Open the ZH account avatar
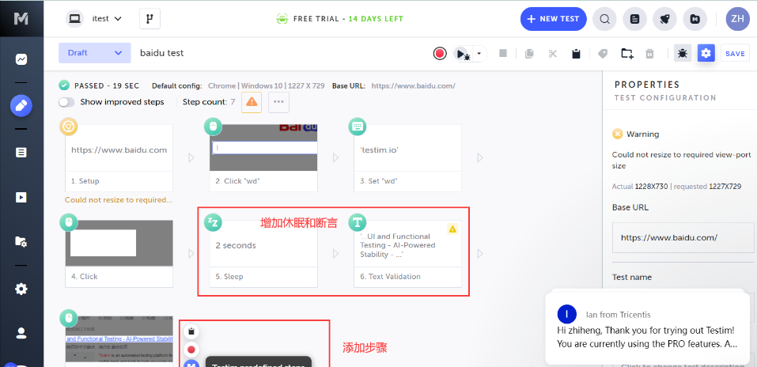 738,19
